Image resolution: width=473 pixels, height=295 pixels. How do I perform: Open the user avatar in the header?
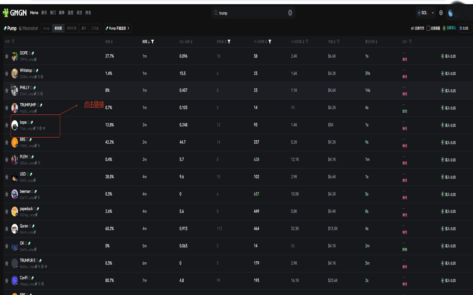click(x=451, y=13)
